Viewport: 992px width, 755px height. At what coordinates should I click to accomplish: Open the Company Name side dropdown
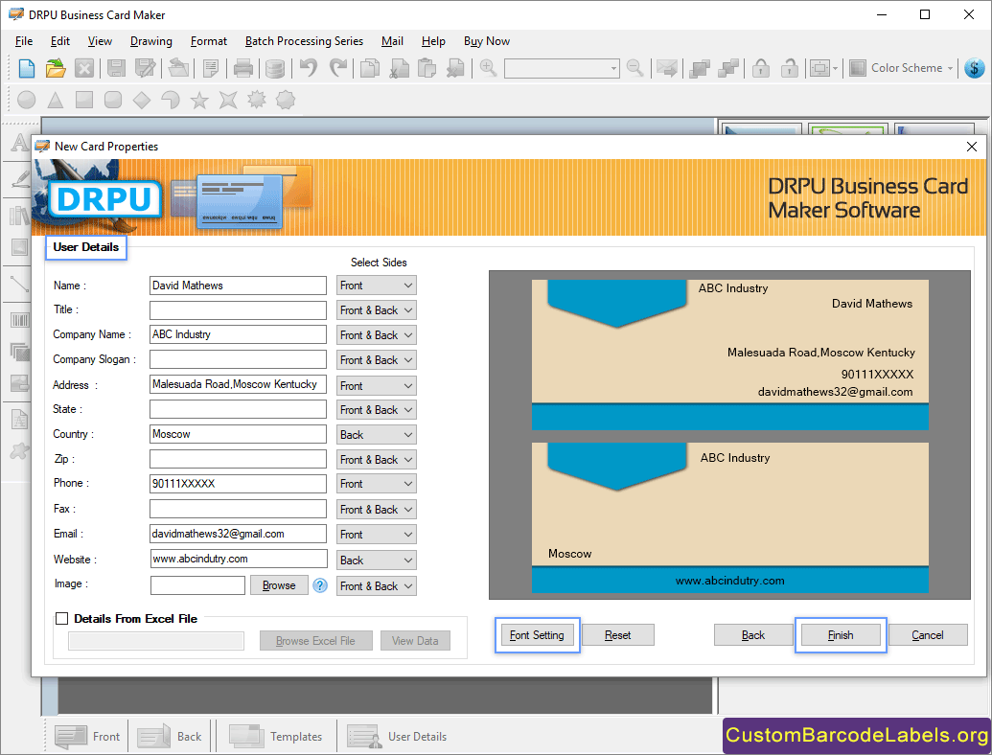377,335
